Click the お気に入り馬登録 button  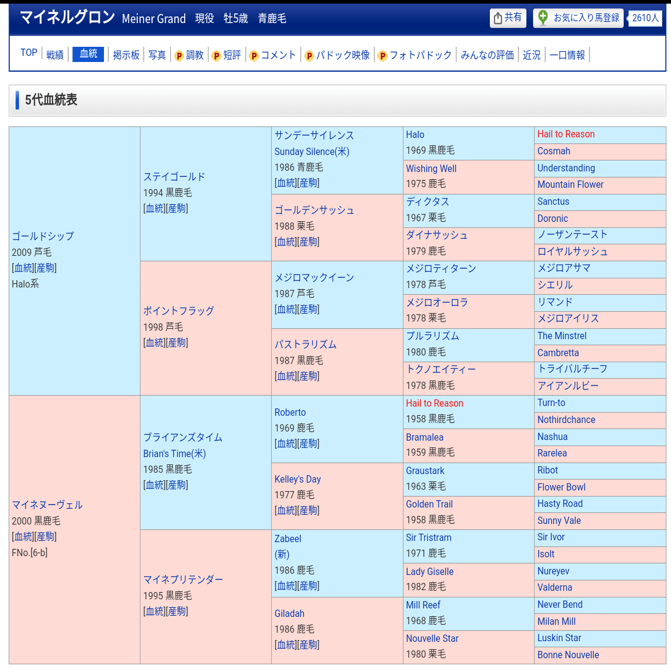tap(578, 18)
